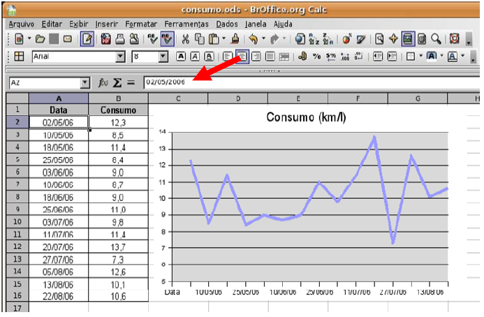Click the Undo arrow icon

click(x=252, y=40)
